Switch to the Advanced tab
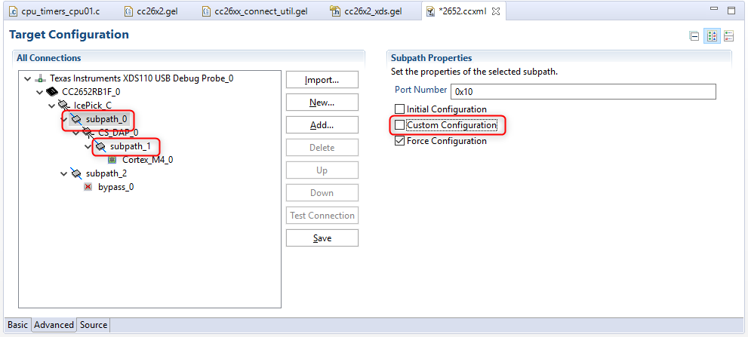The width and height of the screenshot is (748, 337). [x=54, y=325]
